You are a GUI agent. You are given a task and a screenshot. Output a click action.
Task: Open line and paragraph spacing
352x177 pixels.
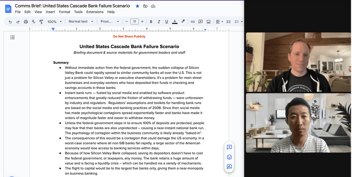(228, 22)
